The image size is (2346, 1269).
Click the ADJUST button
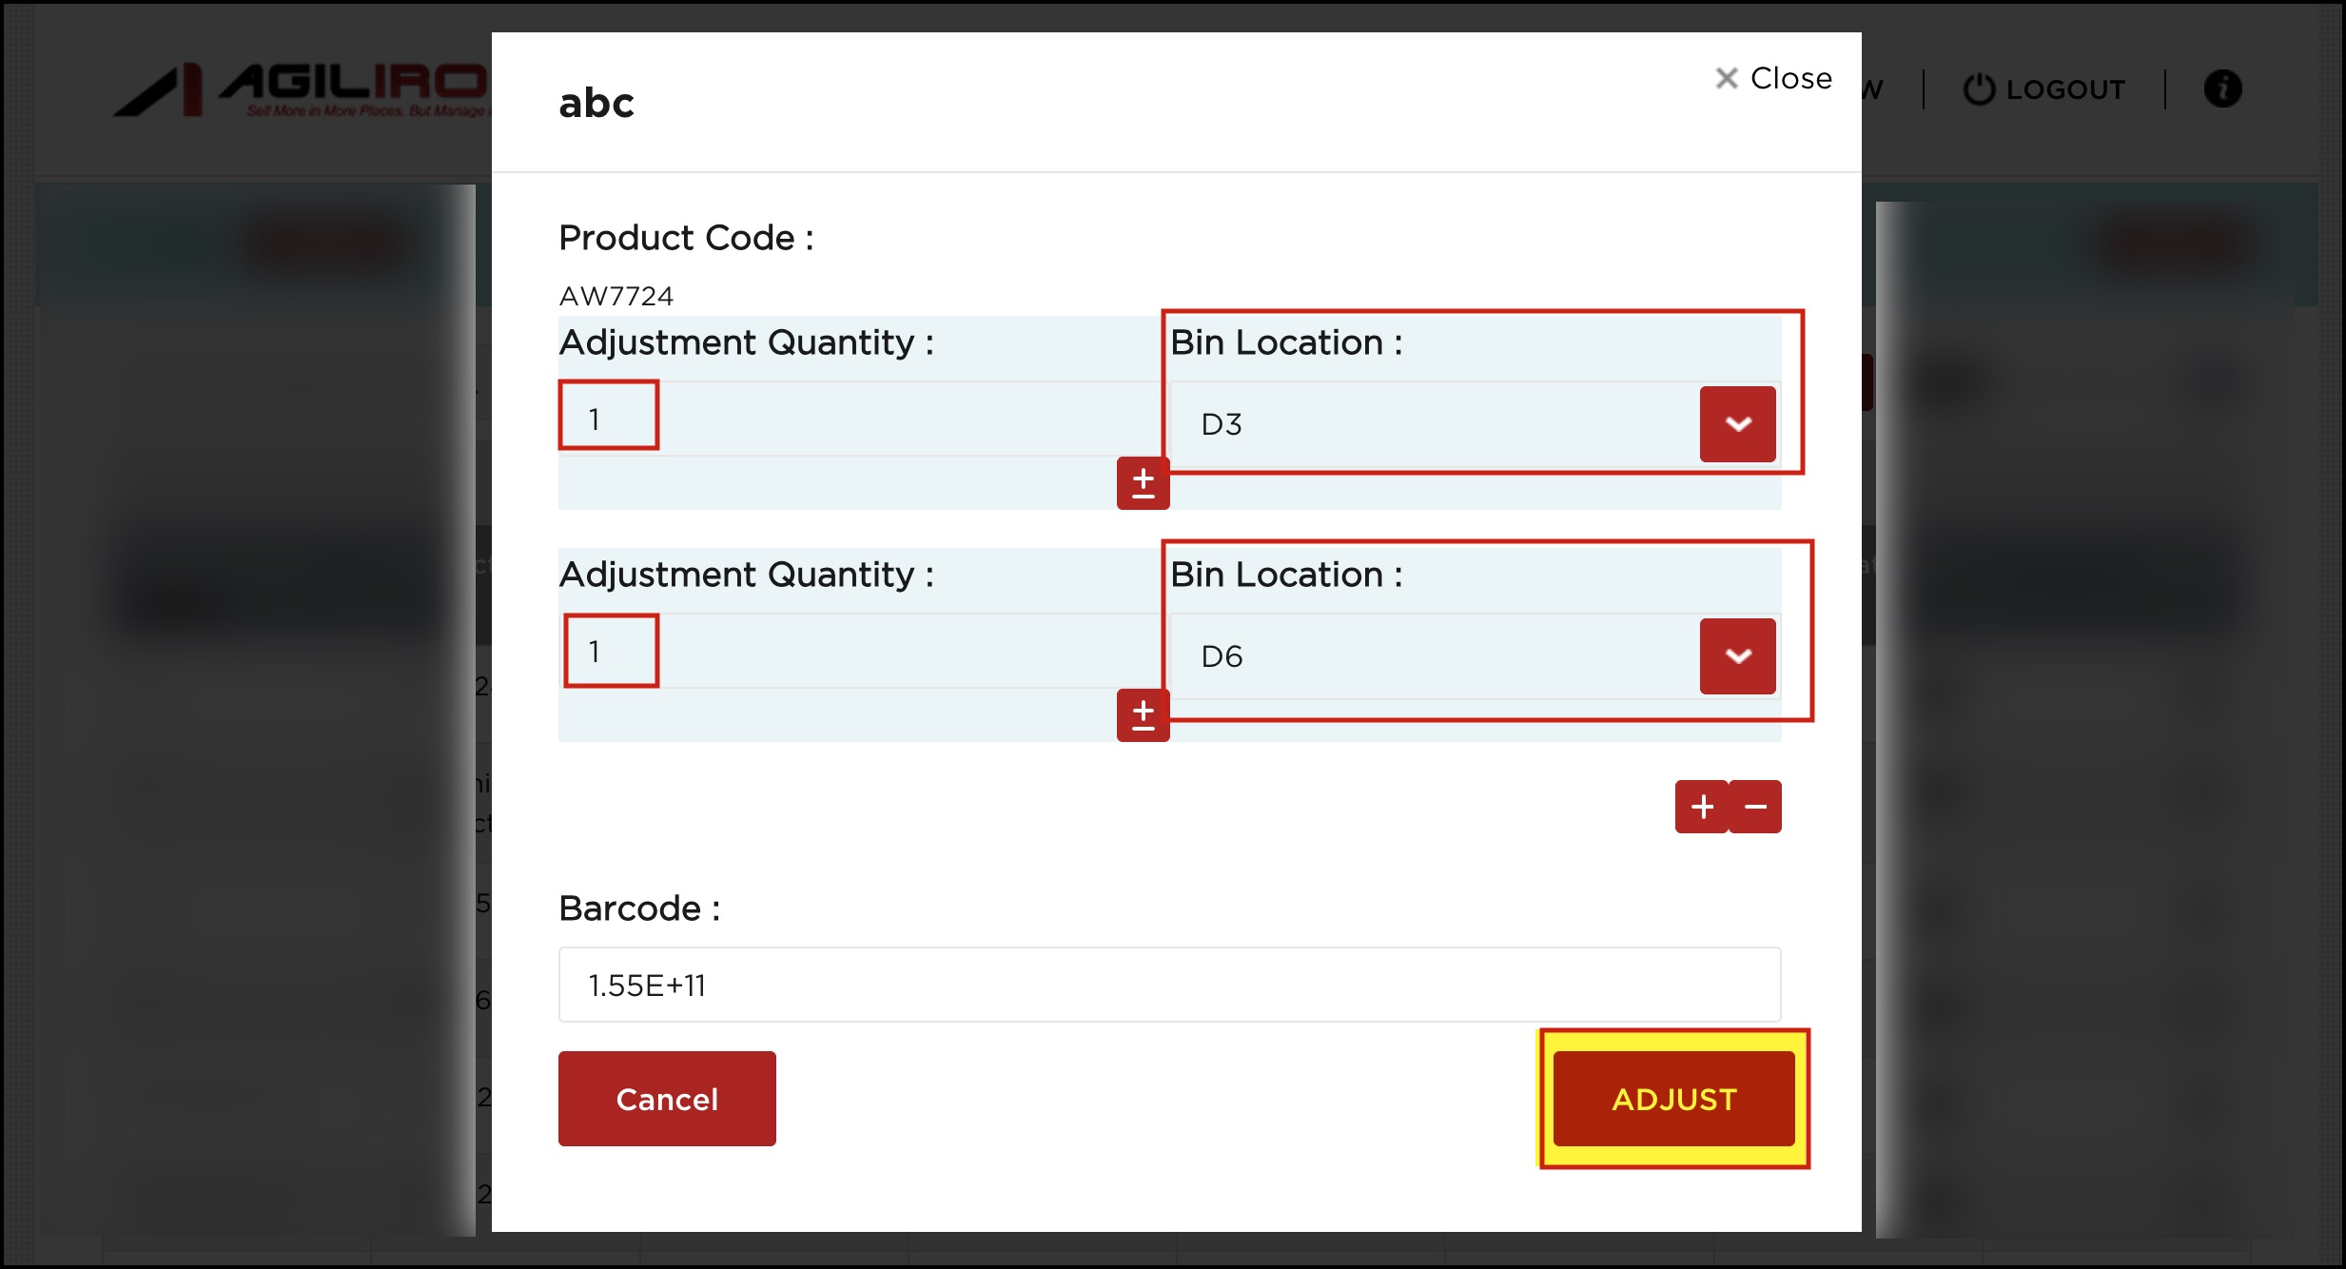pos(1673,1099)
